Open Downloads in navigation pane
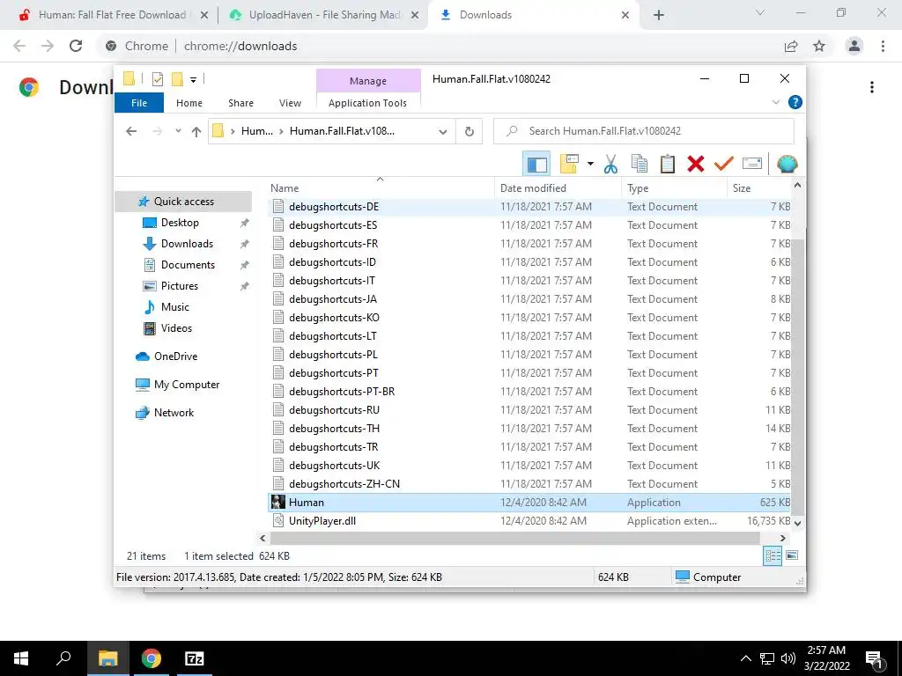This screenshot has width=902, height=676. (x=187, y=244)
